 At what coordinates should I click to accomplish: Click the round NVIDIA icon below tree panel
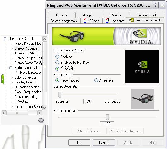41,120
